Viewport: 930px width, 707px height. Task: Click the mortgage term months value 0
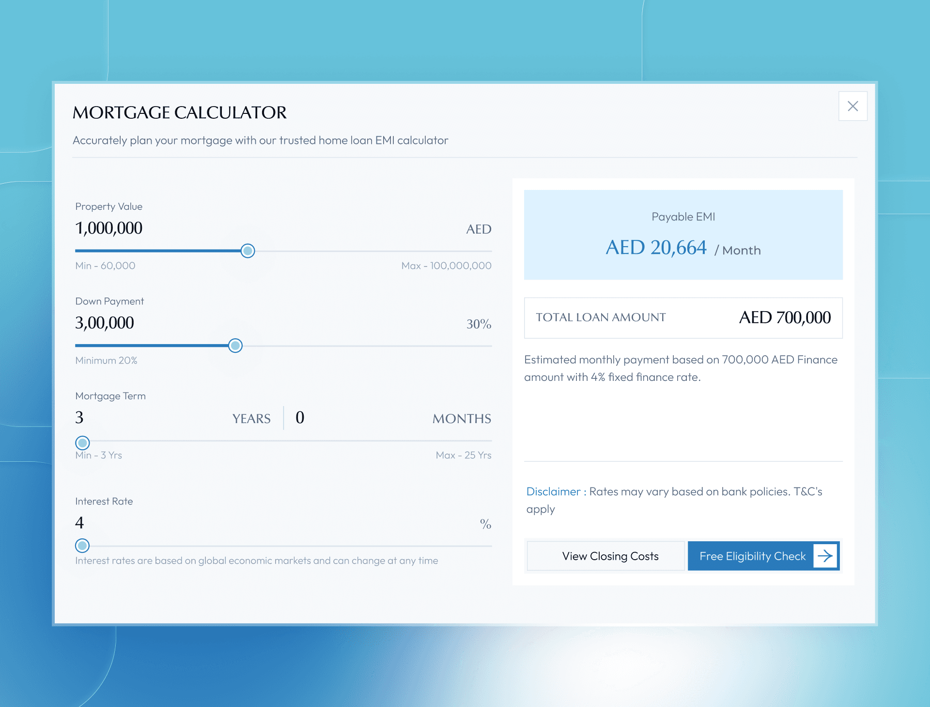[x=300, y=418]
